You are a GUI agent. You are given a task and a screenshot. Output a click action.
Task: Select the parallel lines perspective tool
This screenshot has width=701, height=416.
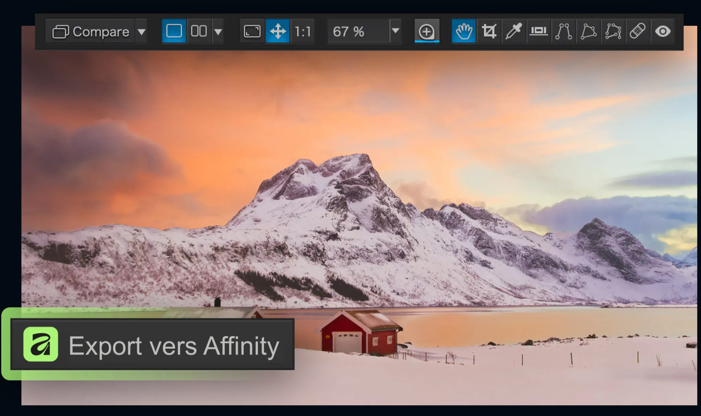point(564,32)
